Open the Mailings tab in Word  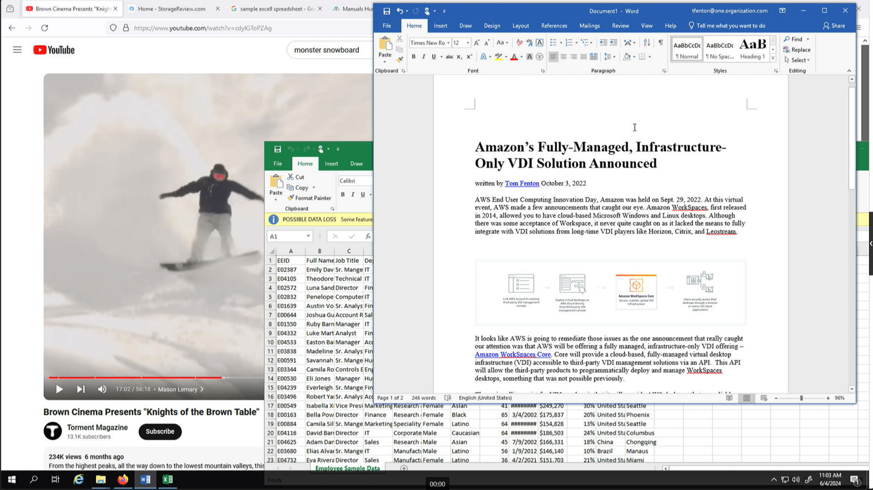[589, 26]
